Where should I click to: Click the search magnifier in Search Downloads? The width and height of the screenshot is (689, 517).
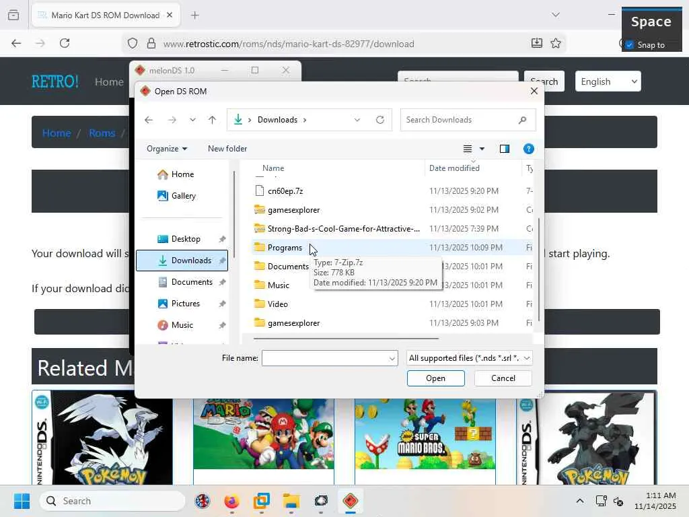(522, 120)
